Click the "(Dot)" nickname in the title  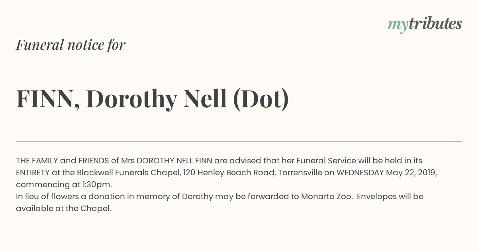[261, 100]
